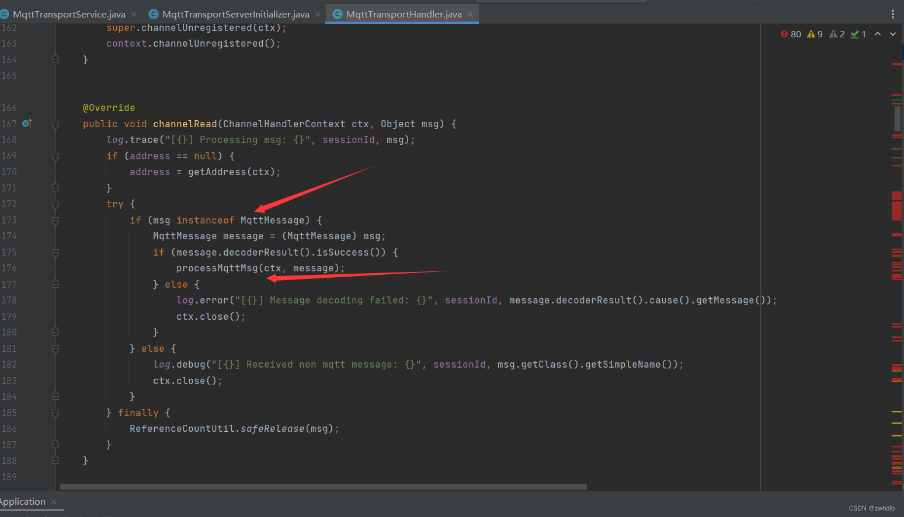Select the Application run tab at bottom

[23, 502]
